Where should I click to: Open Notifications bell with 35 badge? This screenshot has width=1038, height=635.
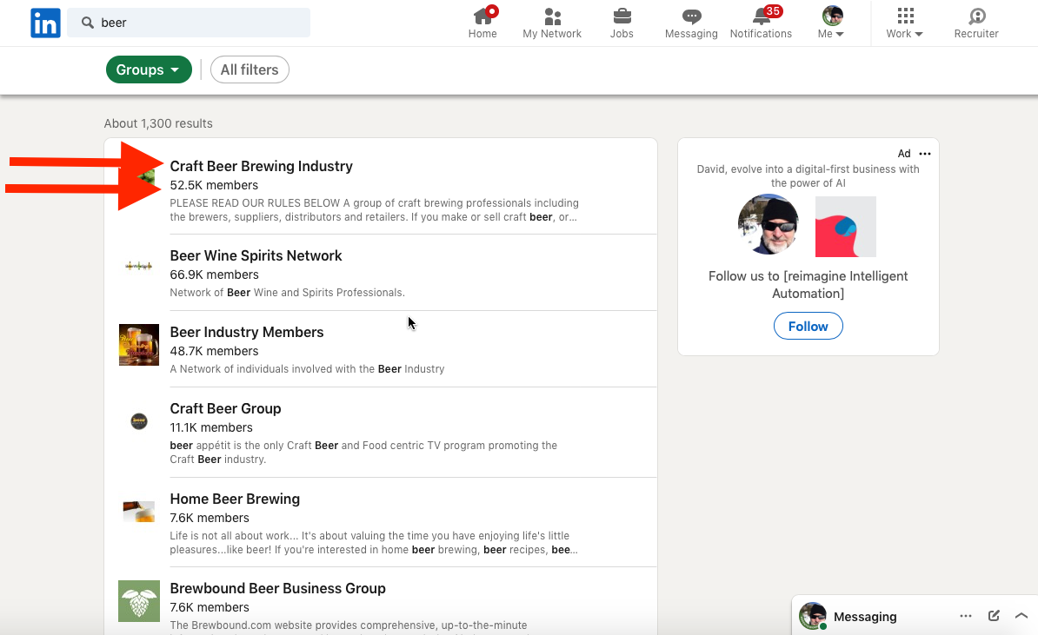761,23
